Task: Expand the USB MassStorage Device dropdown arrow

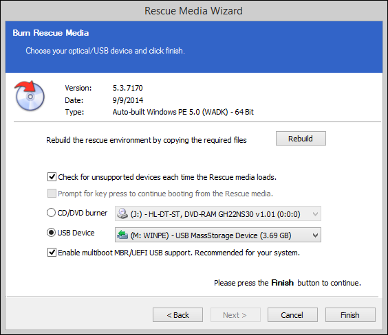Action: 315,235
